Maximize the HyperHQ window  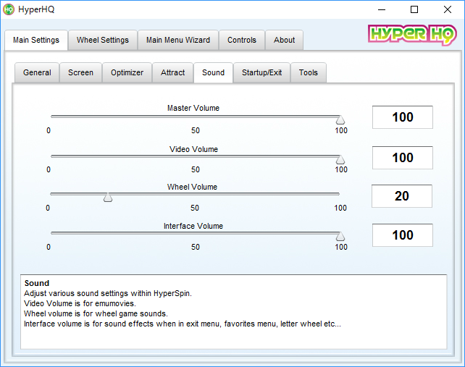coord(414,9)
